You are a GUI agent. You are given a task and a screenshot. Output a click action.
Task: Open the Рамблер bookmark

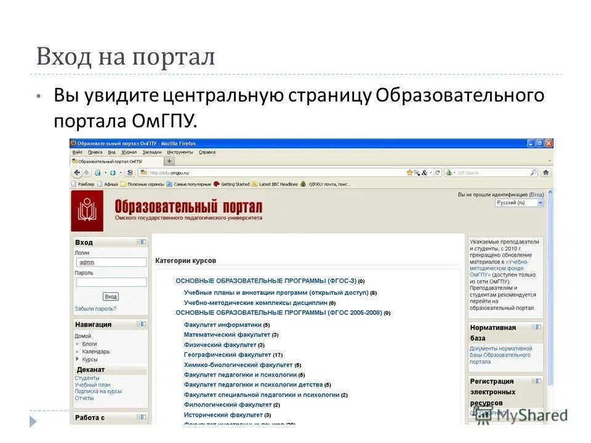(82, 184)
